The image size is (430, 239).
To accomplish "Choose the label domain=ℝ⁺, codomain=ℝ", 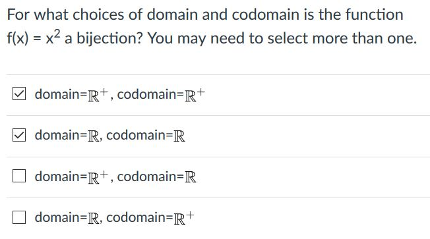I will (115, 176).
